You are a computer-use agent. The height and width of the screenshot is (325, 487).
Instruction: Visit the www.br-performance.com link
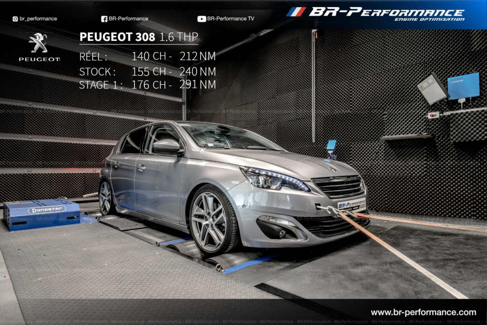click(423, 312)
